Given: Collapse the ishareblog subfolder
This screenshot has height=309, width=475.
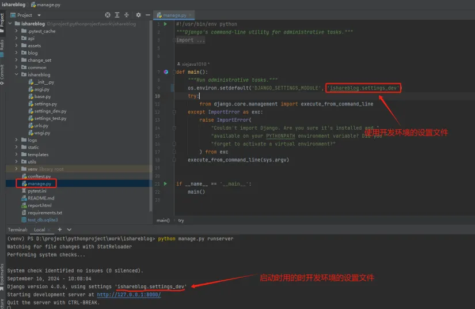Looking at the screenshot, I should pos(16,75).
